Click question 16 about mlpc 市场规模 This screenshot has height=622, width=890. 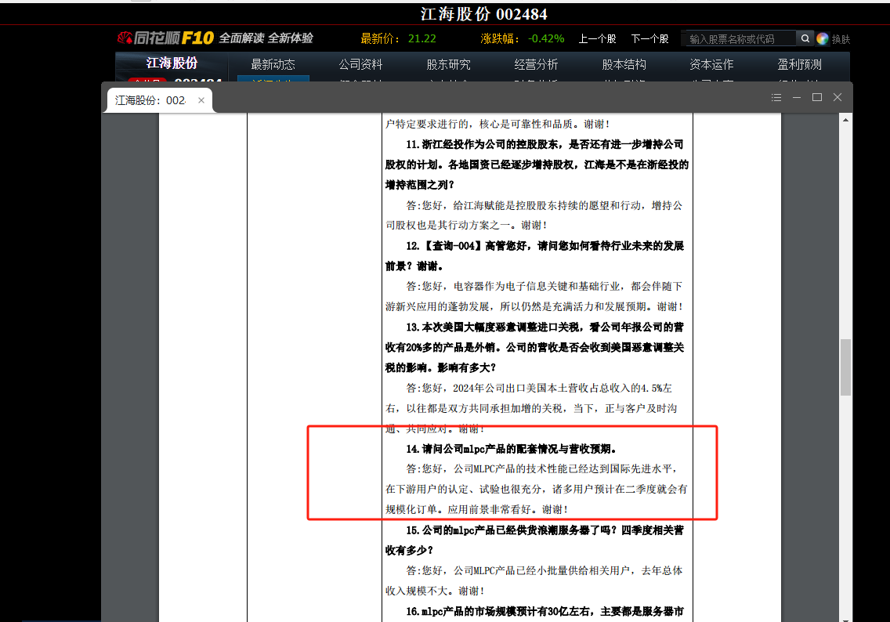[x=545, y=611]
